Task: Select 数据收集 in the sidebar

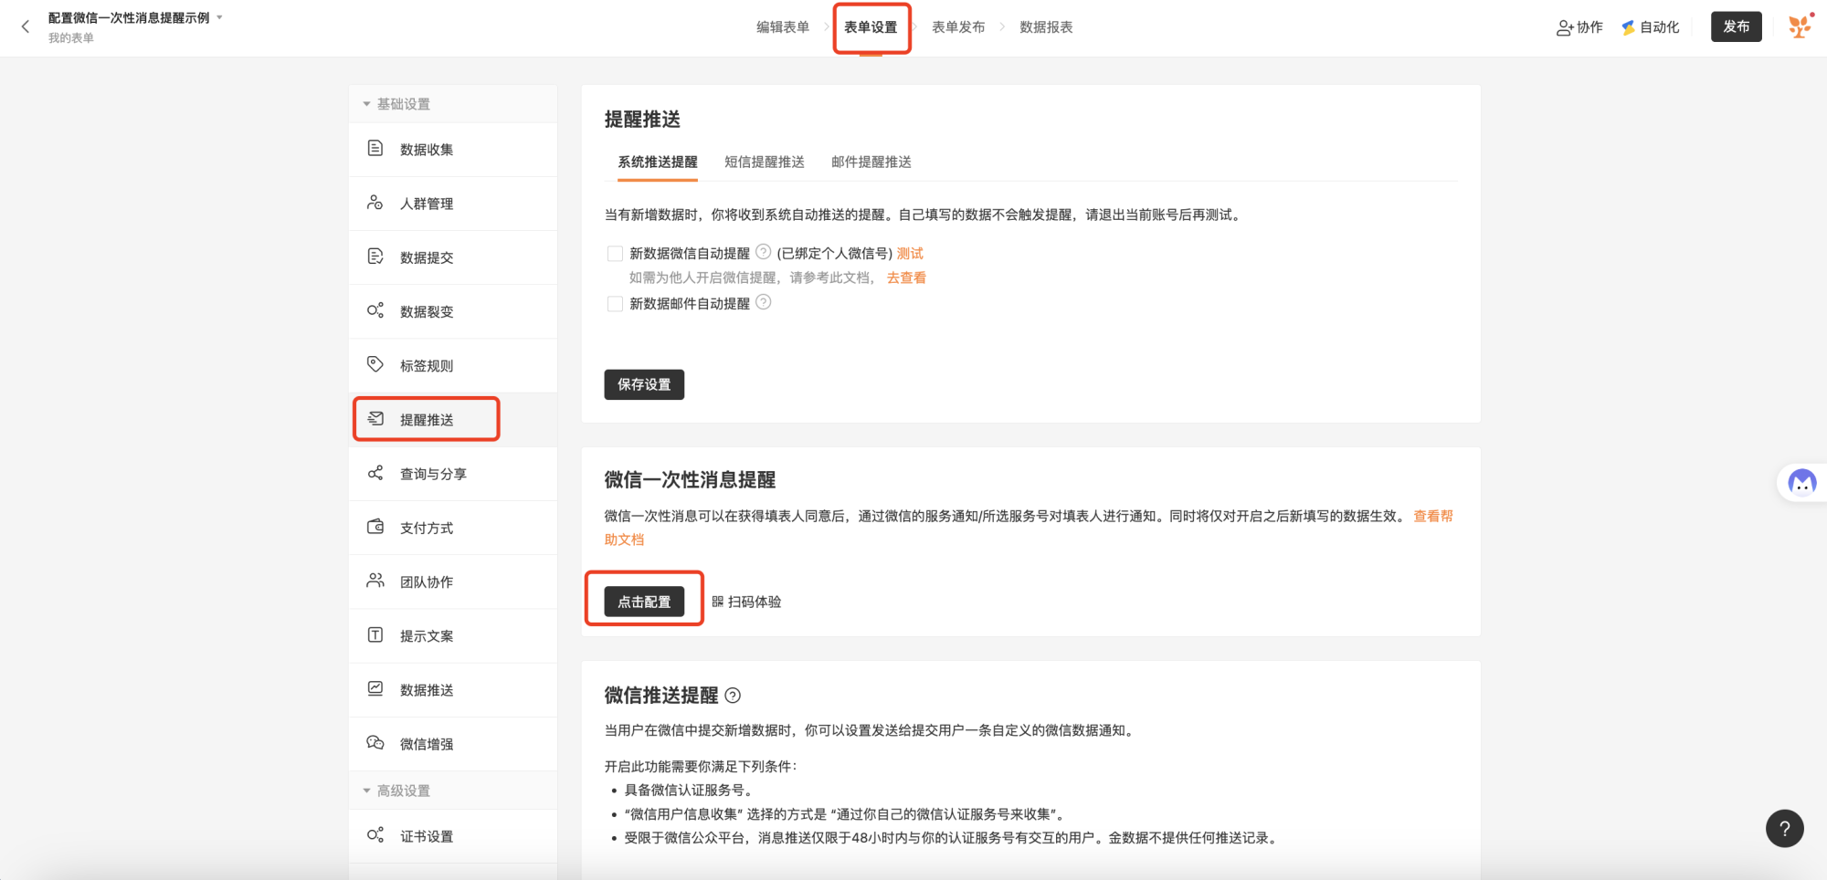Action: tap(453, 150)
